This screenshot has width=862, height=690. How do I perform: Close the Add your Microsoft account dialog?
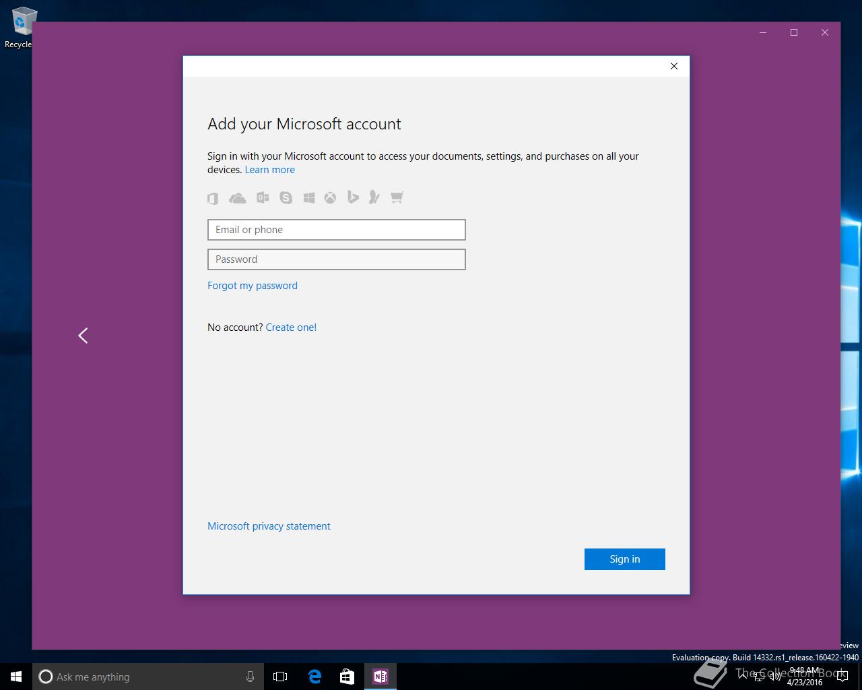674,66
